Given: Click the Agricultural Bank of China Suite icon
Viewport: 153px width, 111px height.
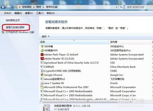Looking at the screenshot, I should (42, 63).
